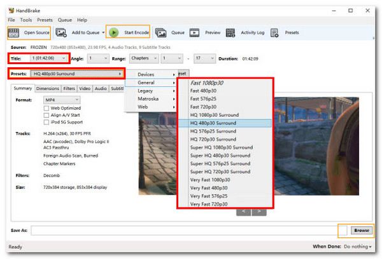The height and width of the screenshot is (259, 382).
Task: Open the Format MP4 dropdown
Action: pyautogui.click(x=62, y=100)
